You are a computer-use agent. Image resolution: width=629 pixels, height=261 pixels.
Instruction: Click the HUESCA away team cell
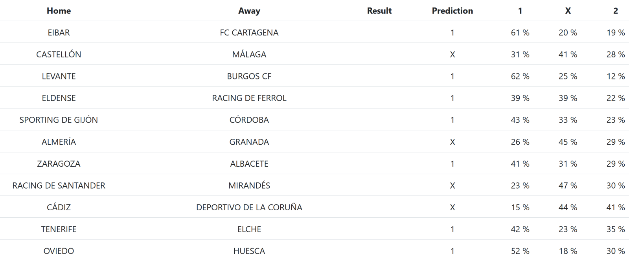click(x=249, y=251)
